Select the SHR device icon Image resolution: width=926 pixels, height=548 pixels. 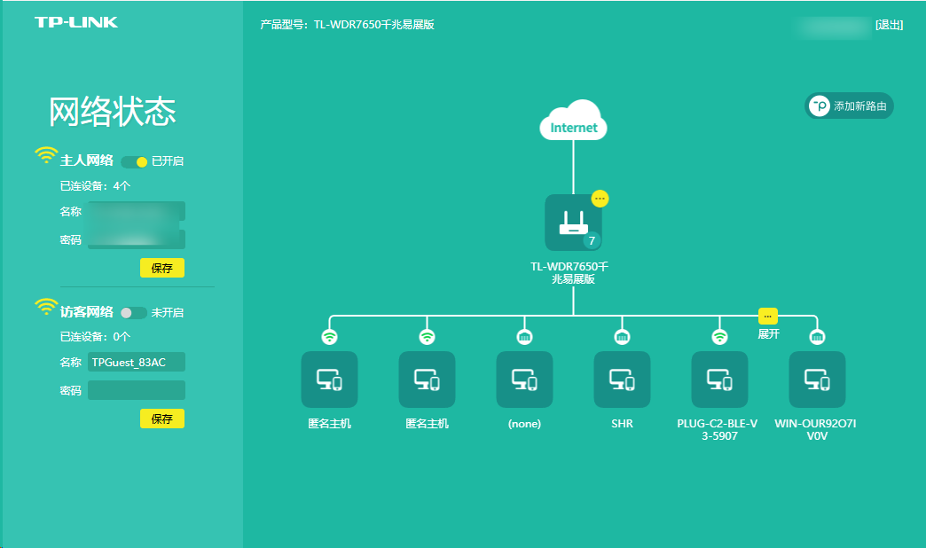pyautogui.click(x=622, y=380)
